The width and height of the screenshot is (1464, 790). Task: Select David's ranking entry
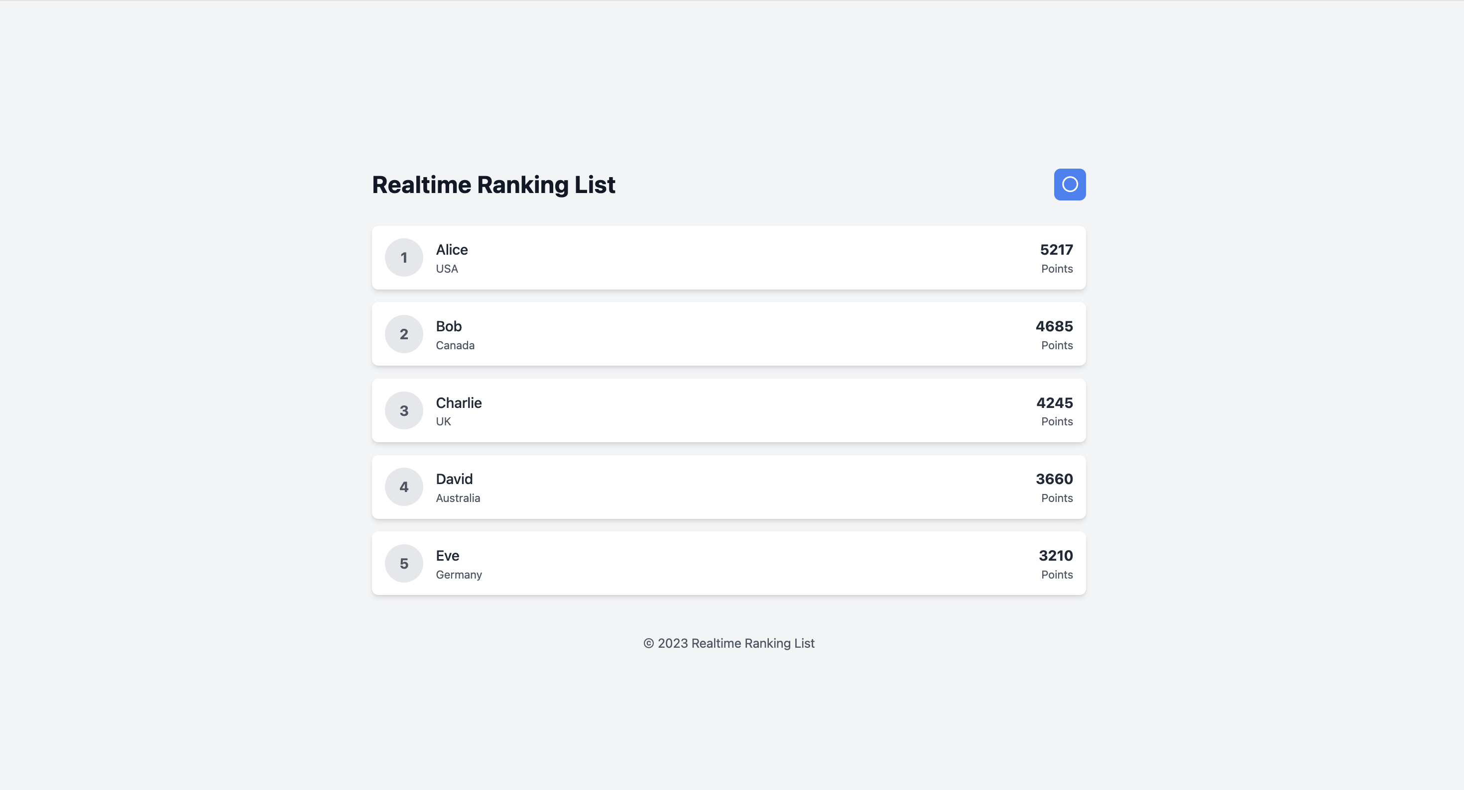point(729,487)
